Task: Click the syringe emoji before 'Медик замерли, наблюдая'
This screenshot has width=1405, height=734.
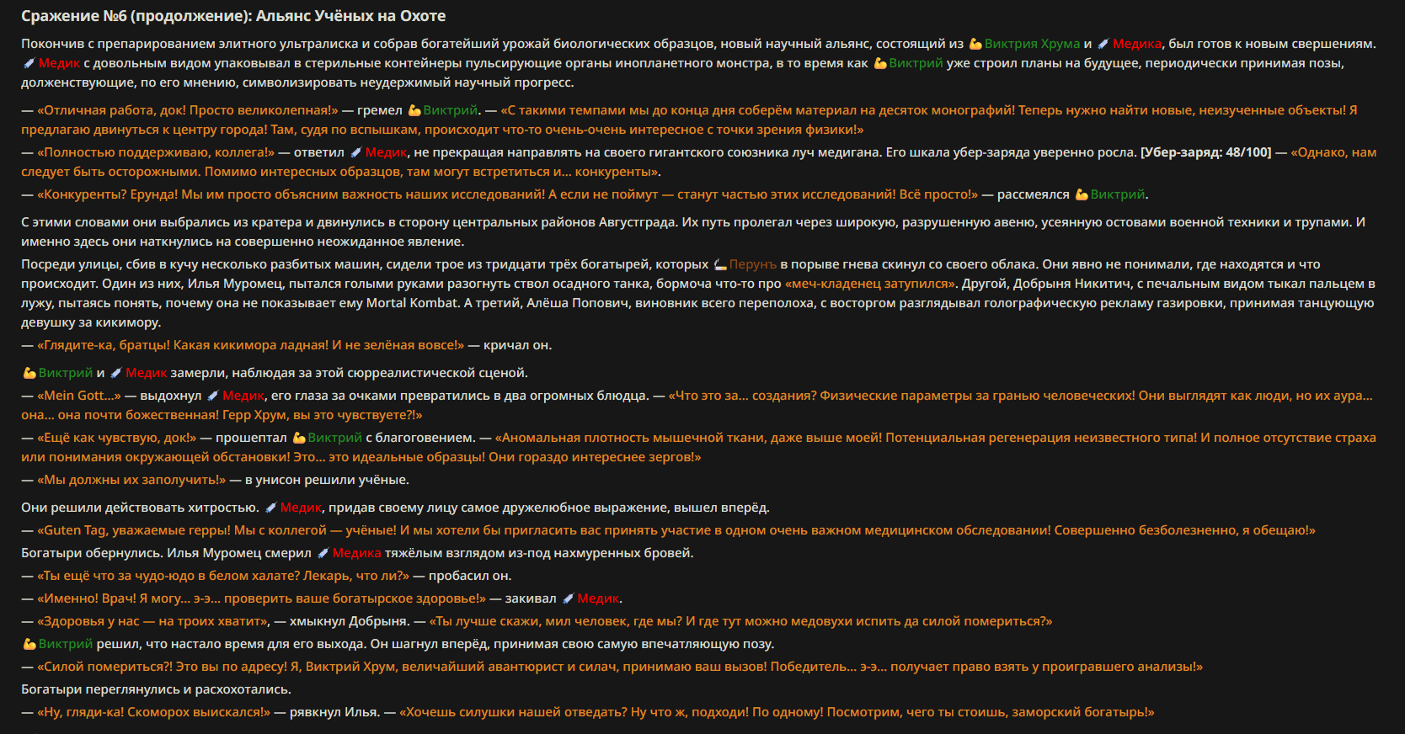Action: (x=116, y=373)
